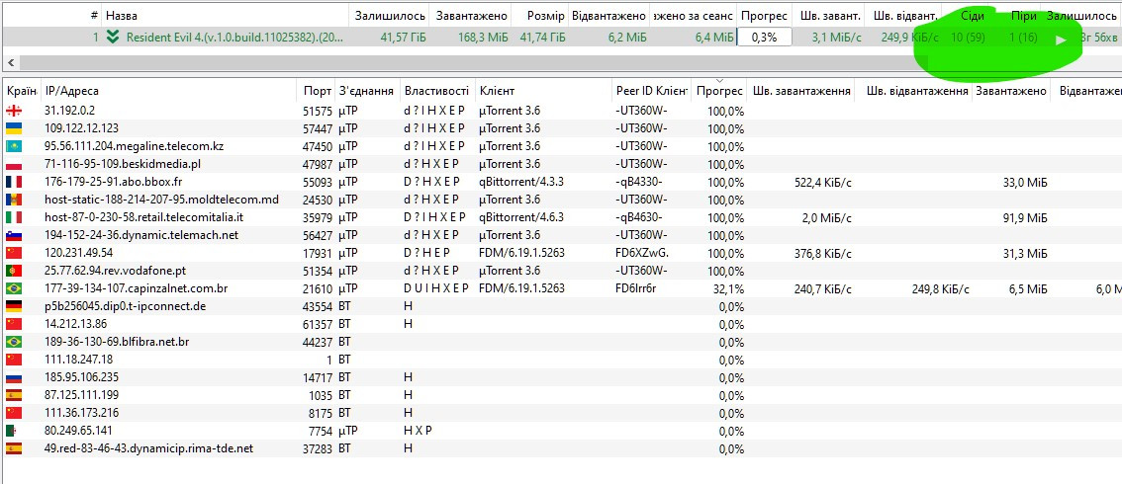Click the left scroll arrow of the horizontal scrollbar
Image resolution: width=1122 pixels, height=484 pixels.
[x=10, y=61]
